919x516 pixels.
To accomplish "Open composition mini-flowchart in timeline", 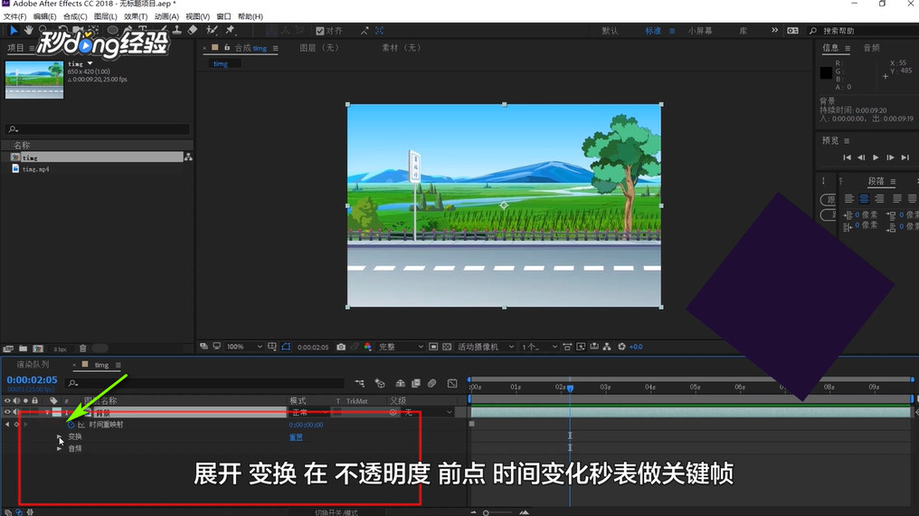I will 360,384.
